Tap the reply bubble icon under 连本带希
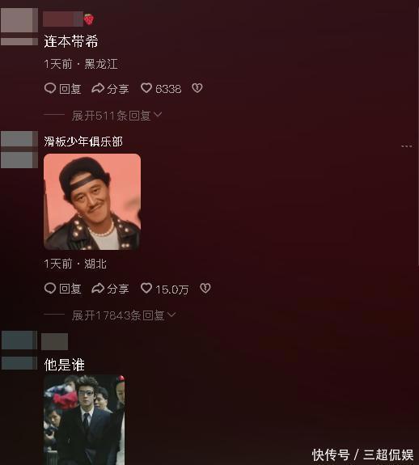419x465 pixels. 50,88
